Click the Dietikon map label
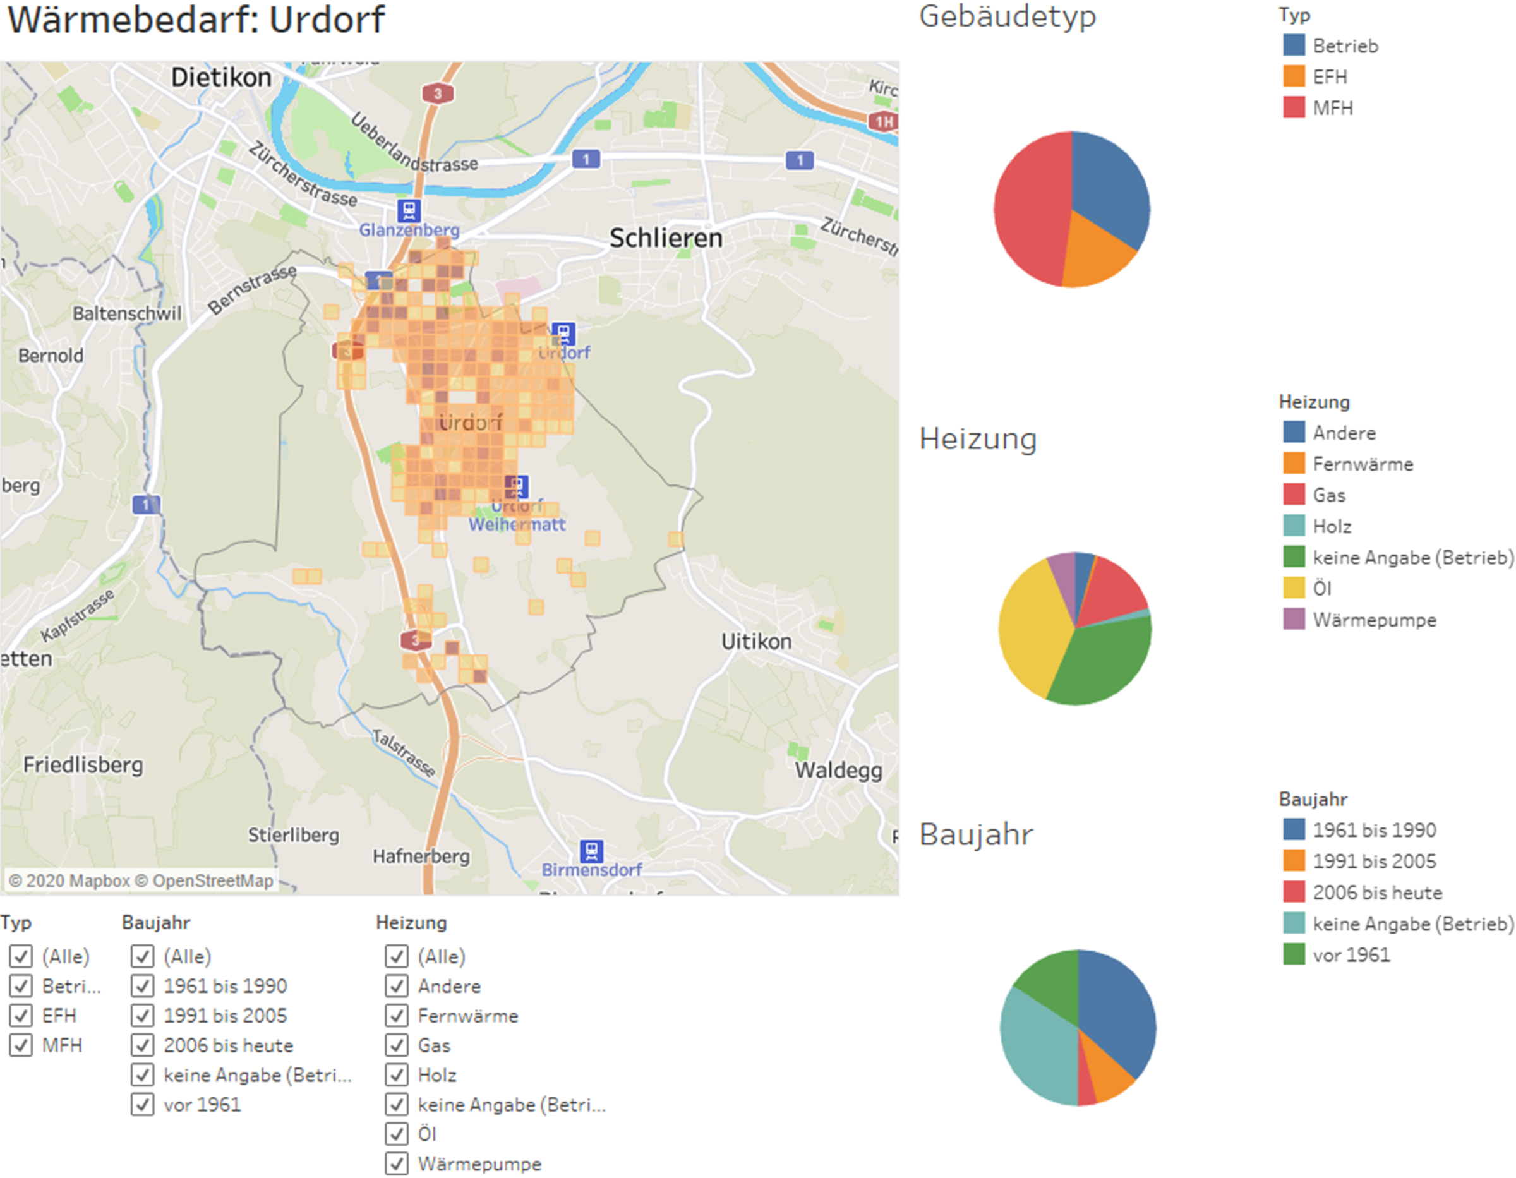 222,77
